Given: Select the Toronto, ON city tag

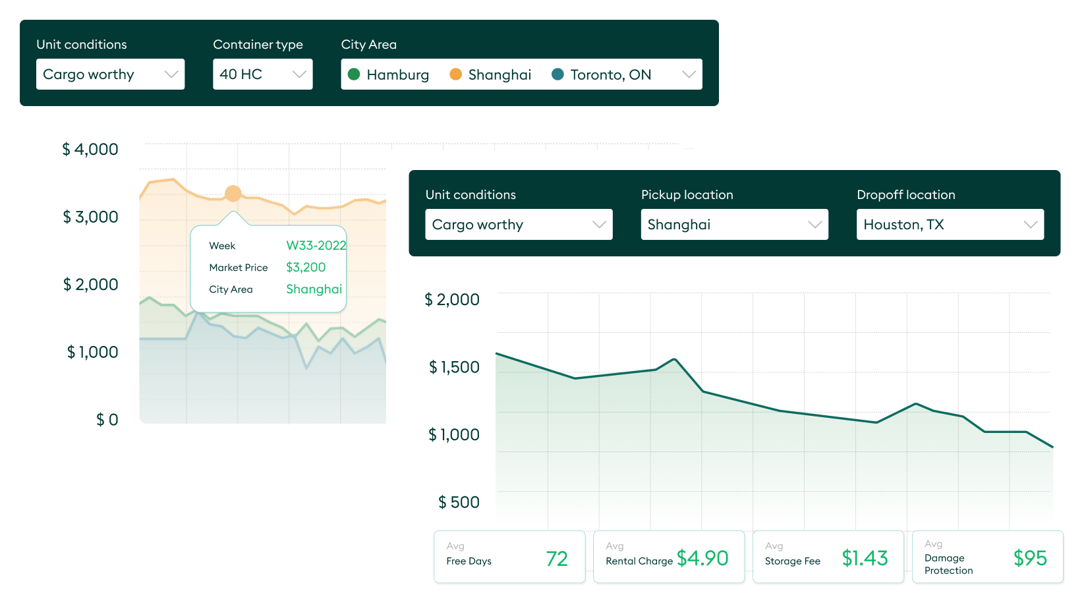Looking at the screenshot, I should coord(601,74).
